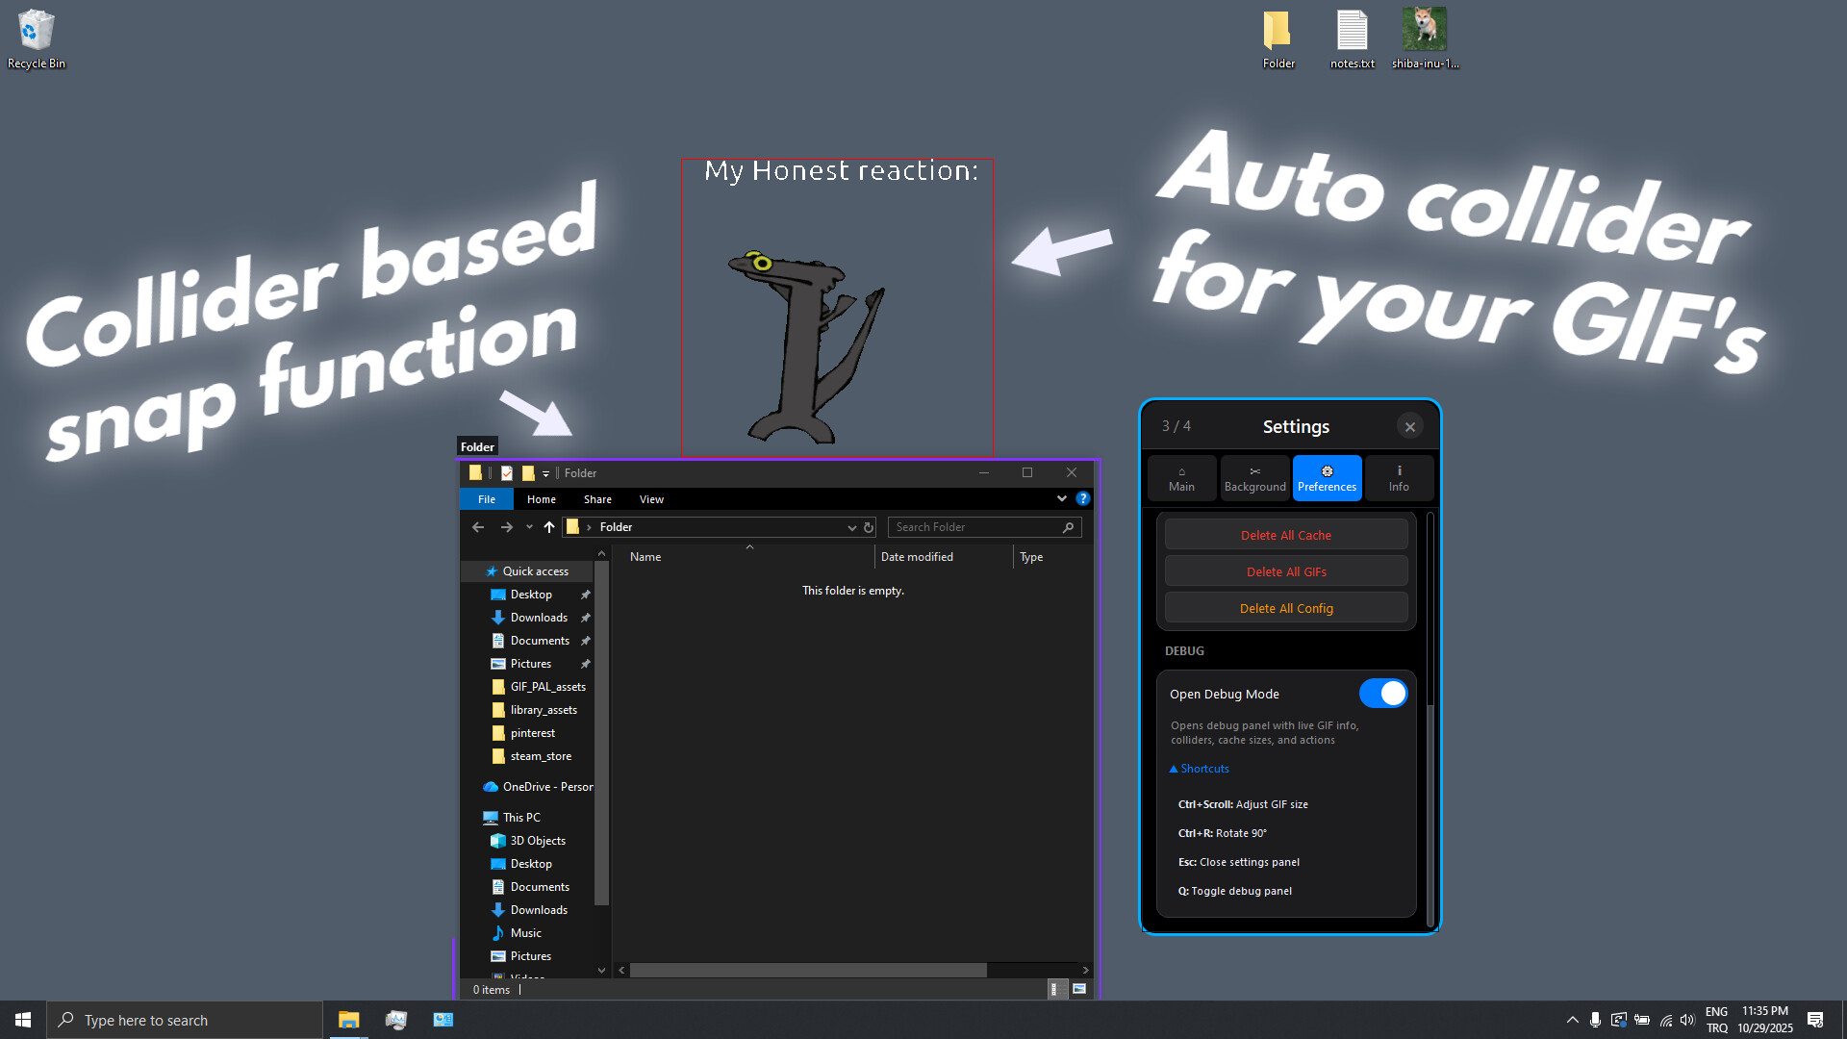Switch to the View tab in Explorer
The height and width of the screenshot is (1039, 1847).
coord(651,498)
